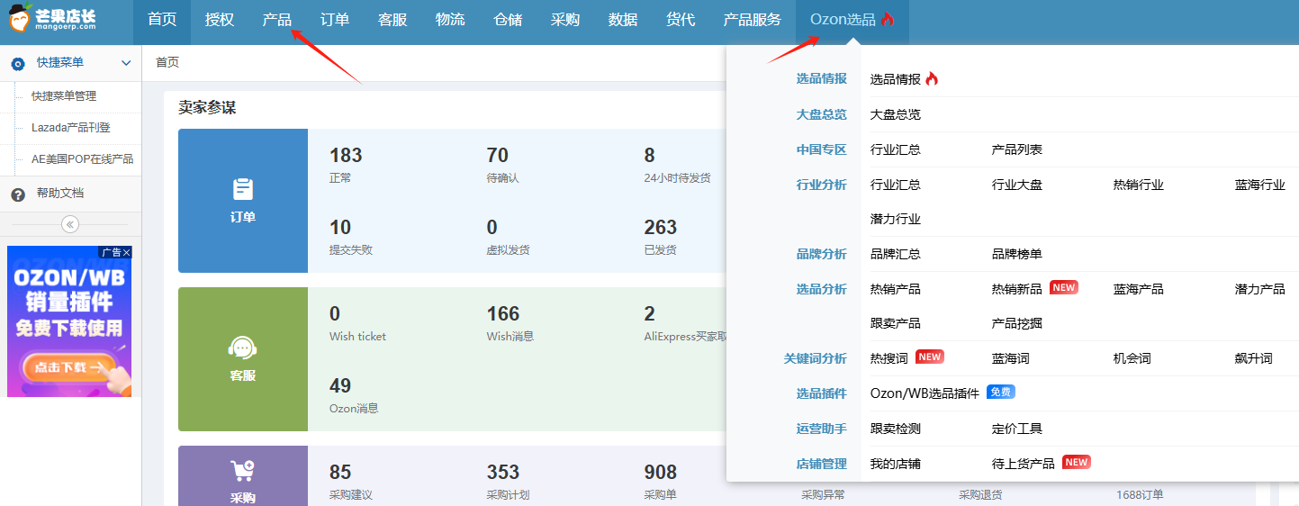This screenshot has height=506, width=1299.
Task: Click the 快捷菜单 gear icon
Action: (17, 63)
